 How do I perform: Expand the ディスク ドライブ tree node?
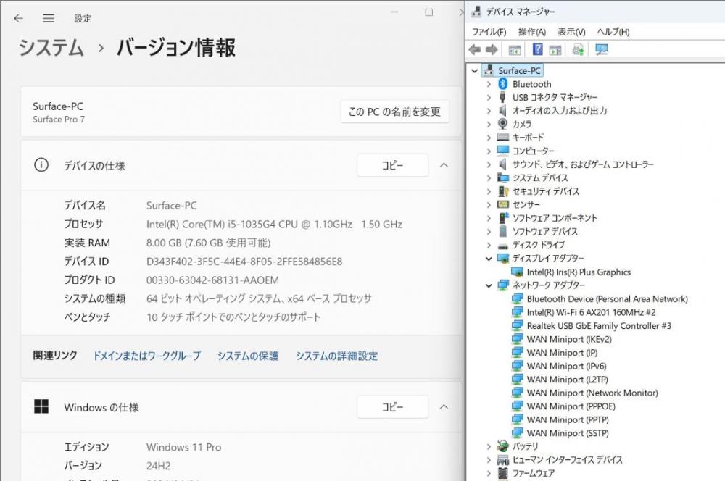coord(489,245)
